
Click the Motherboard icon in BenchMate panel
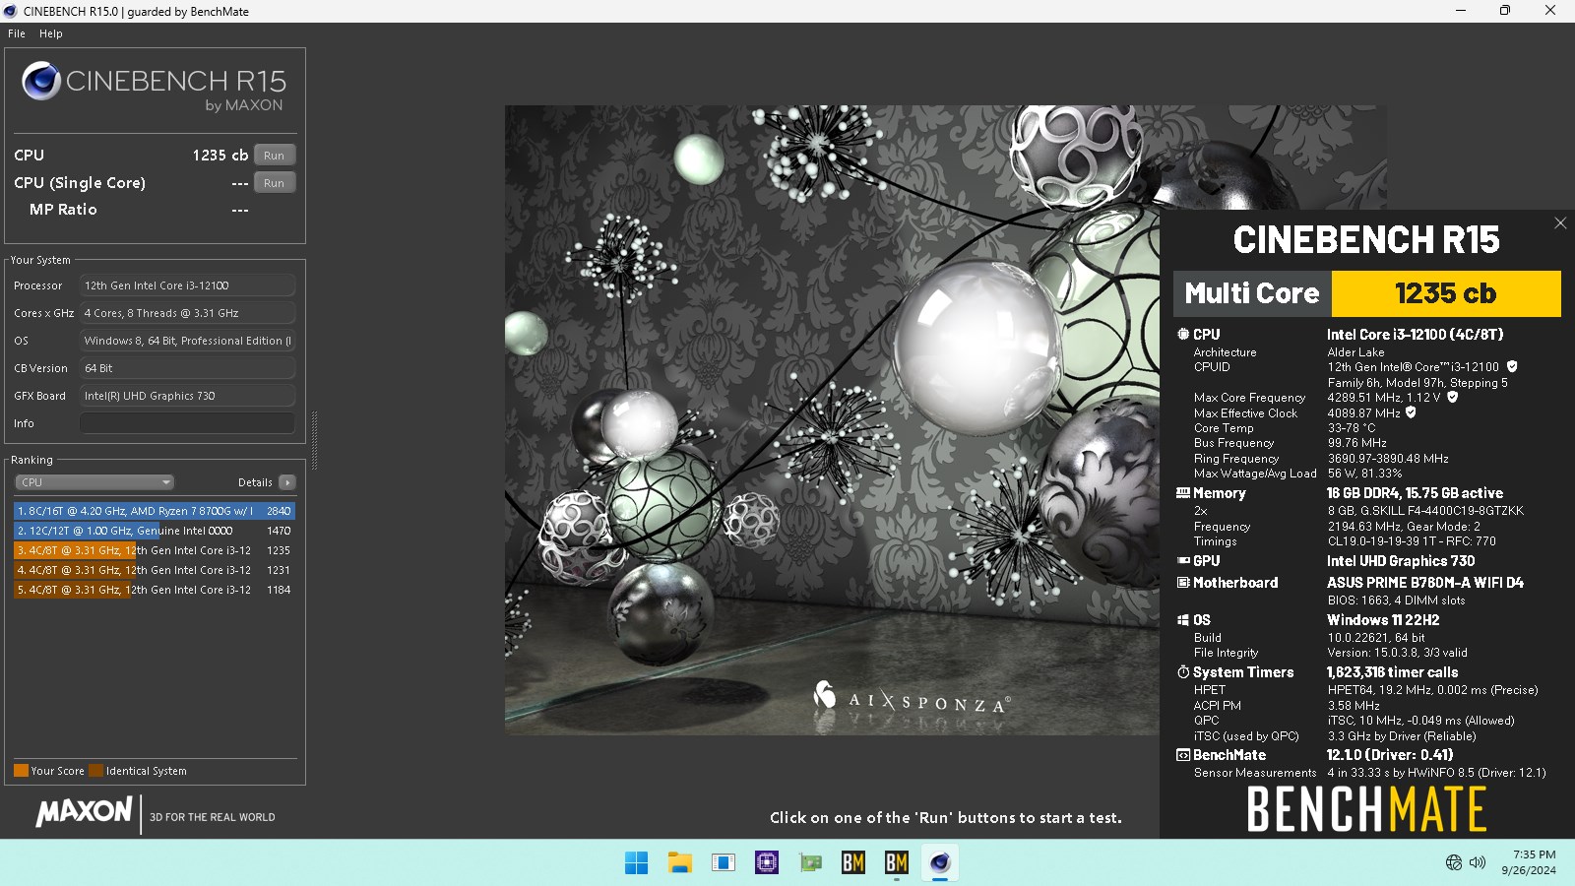[x=1183, y=583]
